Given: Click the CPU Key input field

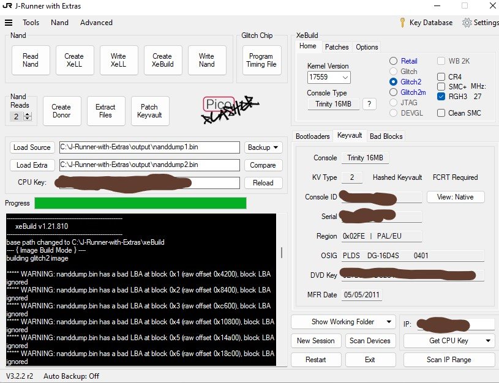Looking at the screenshot, I should (149, 183).
